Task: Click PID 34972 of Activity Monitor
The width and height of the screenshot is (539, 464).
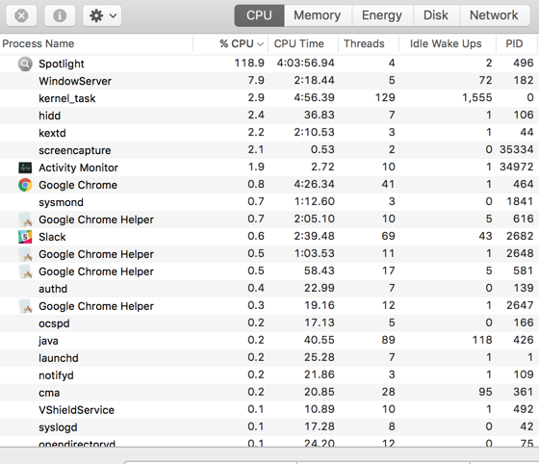Action: [517, 167]
